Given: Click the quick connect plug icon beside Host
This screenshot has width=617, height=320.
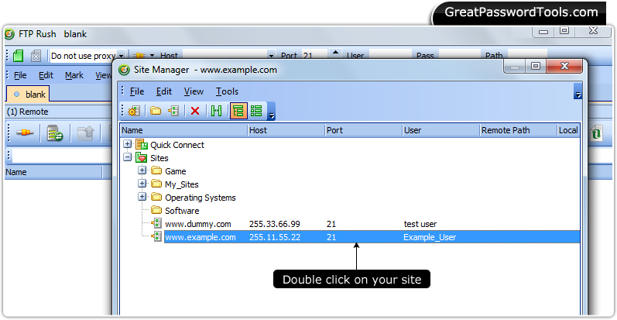Looking at the screenshot, I should [x=139, y=56].
